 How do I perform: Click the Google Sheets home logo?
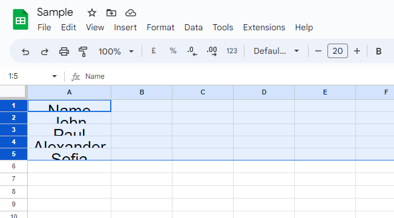pos(21,19)
